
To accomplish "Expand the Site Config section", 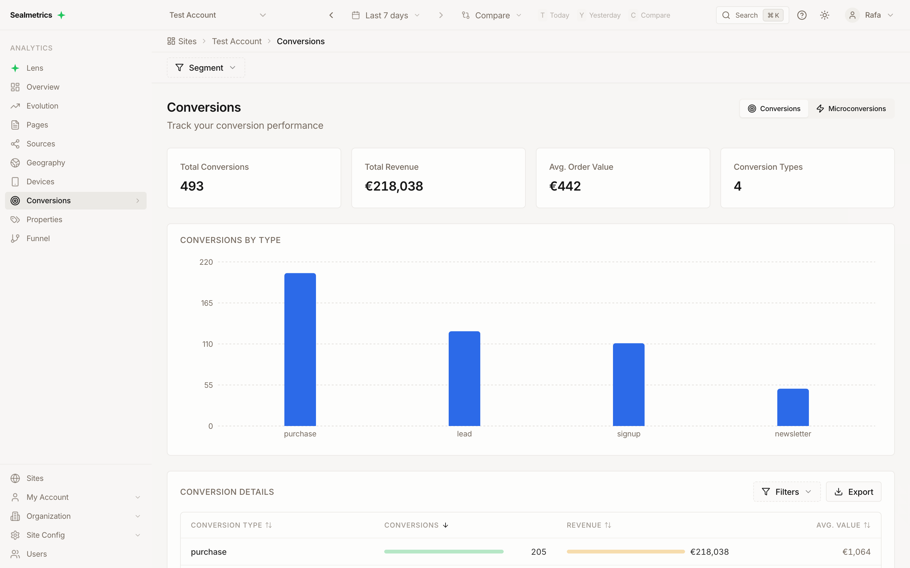I will coord(76,535).
